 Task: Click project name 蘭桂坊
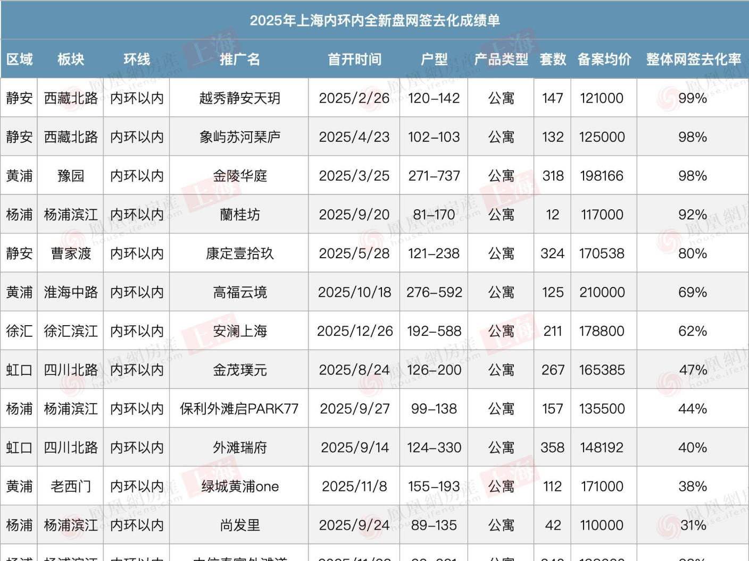tap(239, 215)
